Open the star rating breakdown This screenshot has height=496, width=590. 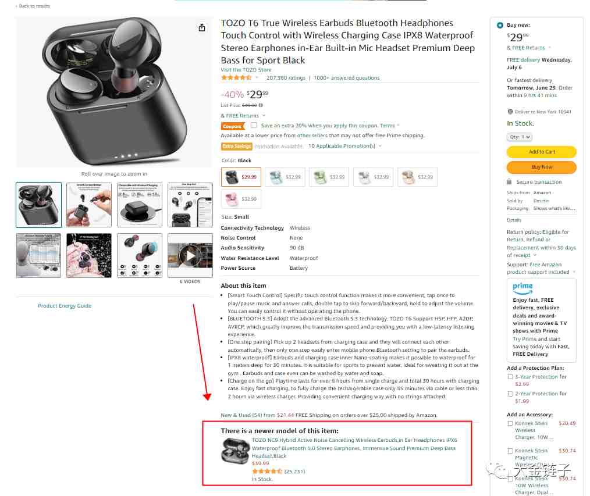point(239,78)
